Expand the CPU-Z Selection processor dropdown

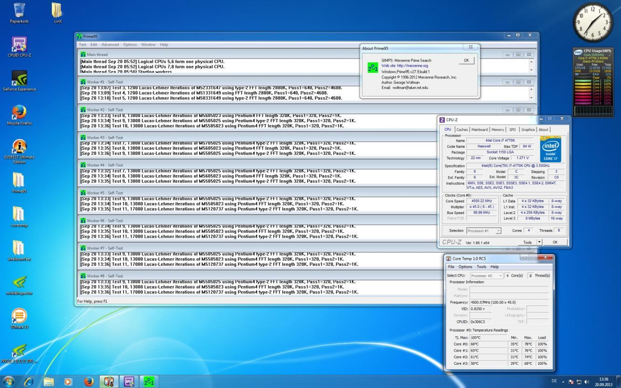click(498, 231)
